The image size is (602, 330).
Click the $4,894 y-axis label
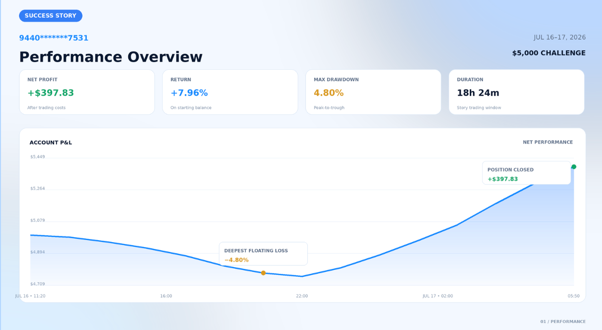click(x=38, y=252)
